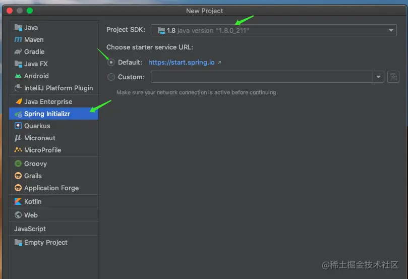This screenshot has width=408, height=279.
Task: Select the Quarkus label
Action: point(37,126)
